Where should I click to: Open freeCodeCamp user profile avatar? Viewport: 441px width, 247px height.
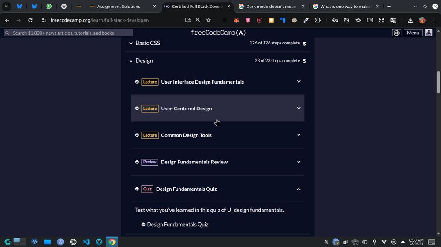click(429, 33)
